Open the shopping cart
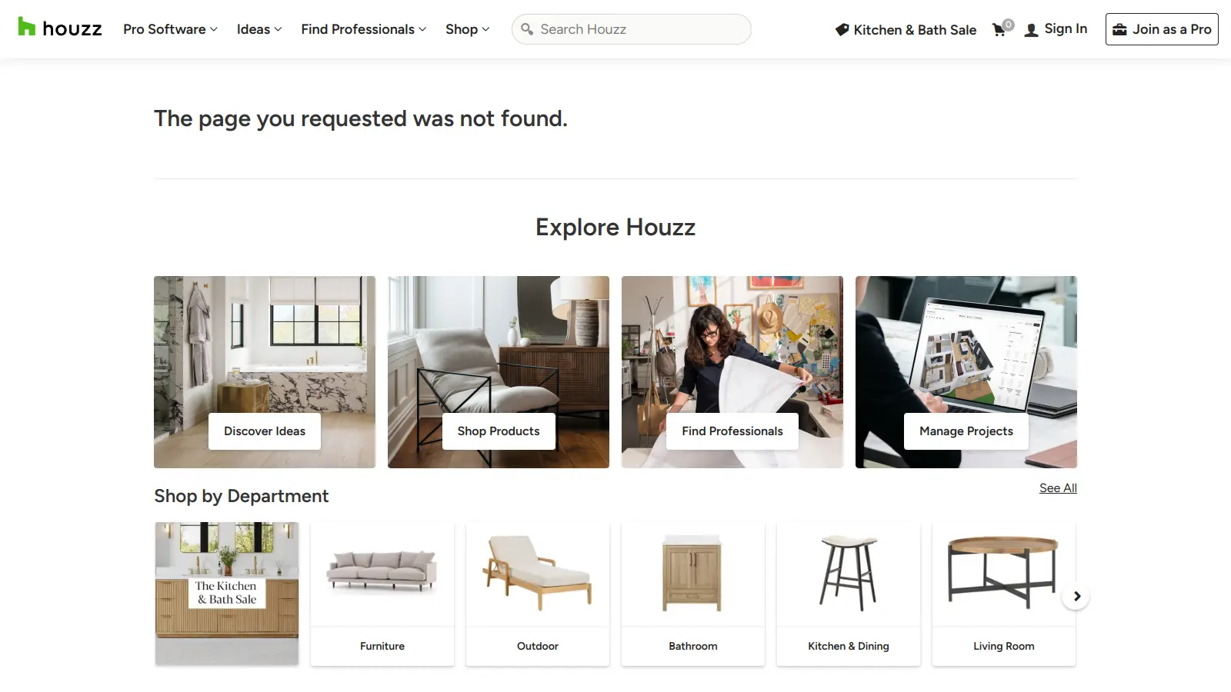This screenshot has height=692, width=1231. pyautogui.click(x=999, y=29)
